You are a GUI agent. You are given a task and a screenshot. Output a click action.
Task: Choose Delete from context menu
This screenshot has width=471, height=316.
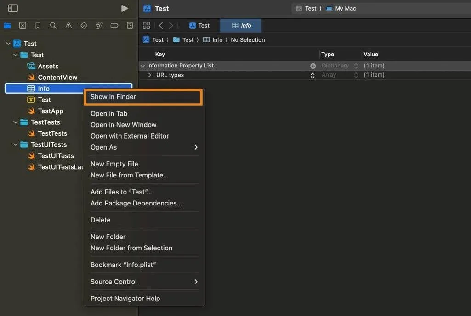[x=144, y=220]
